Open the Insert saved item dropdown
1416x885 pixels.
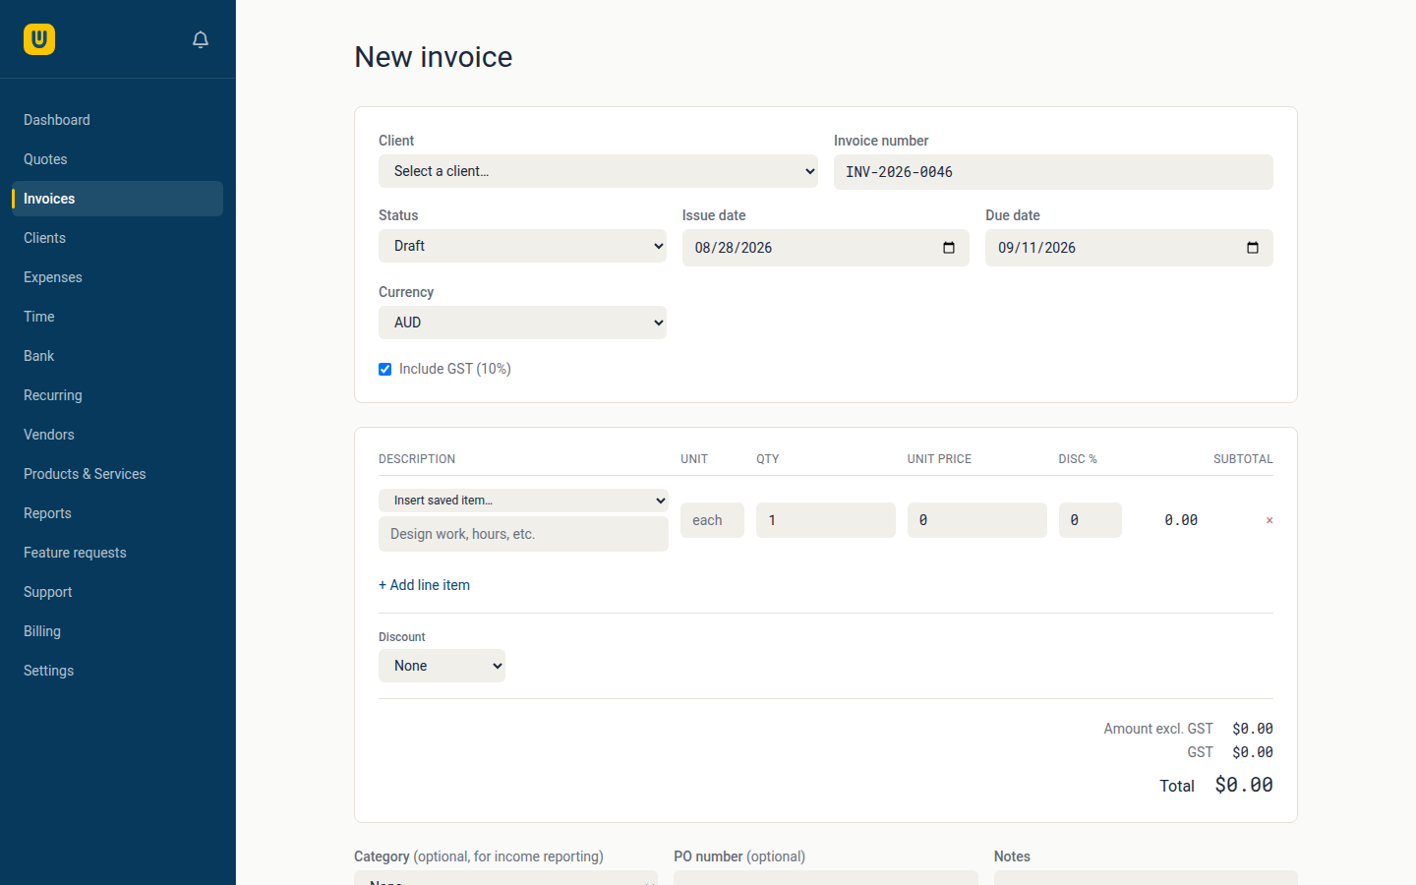[x=523, y=501]
